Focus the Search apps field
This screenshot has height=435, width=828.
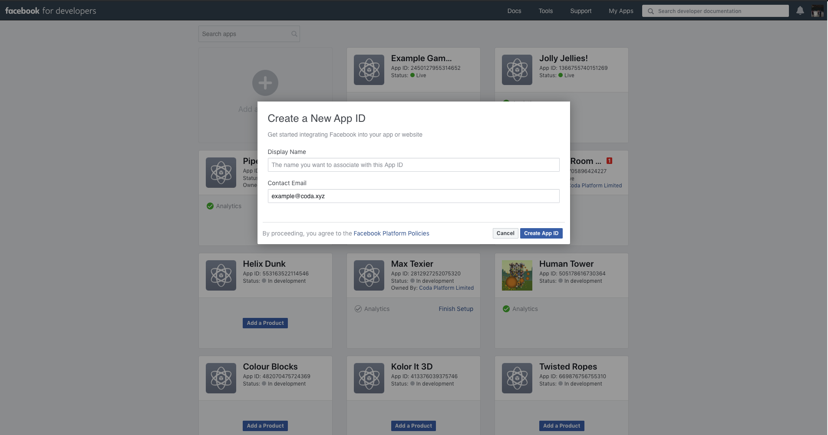249,34
